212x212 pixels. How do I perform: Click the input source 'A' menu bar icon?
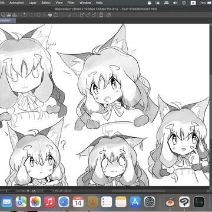click(x=193, y=3)
